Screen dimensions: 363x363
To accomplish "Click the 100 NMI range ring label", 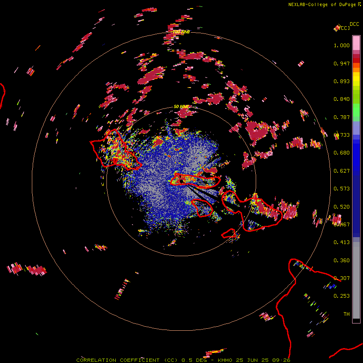I will (x=181, y=32).
